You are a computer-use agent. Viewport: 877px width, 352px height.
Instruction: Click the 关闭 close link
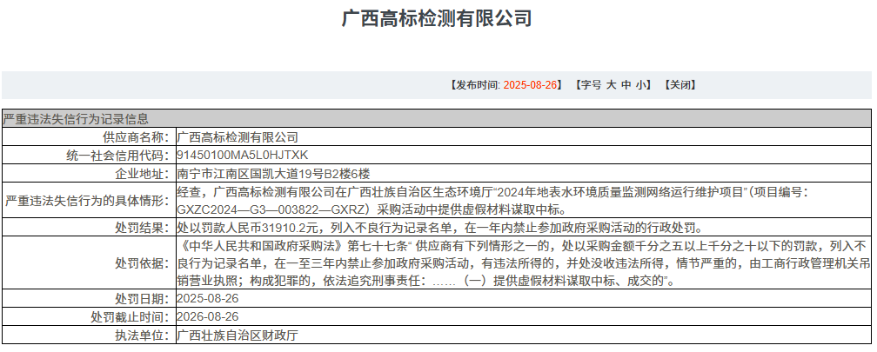pyautogui.click(x=680, y=85)
